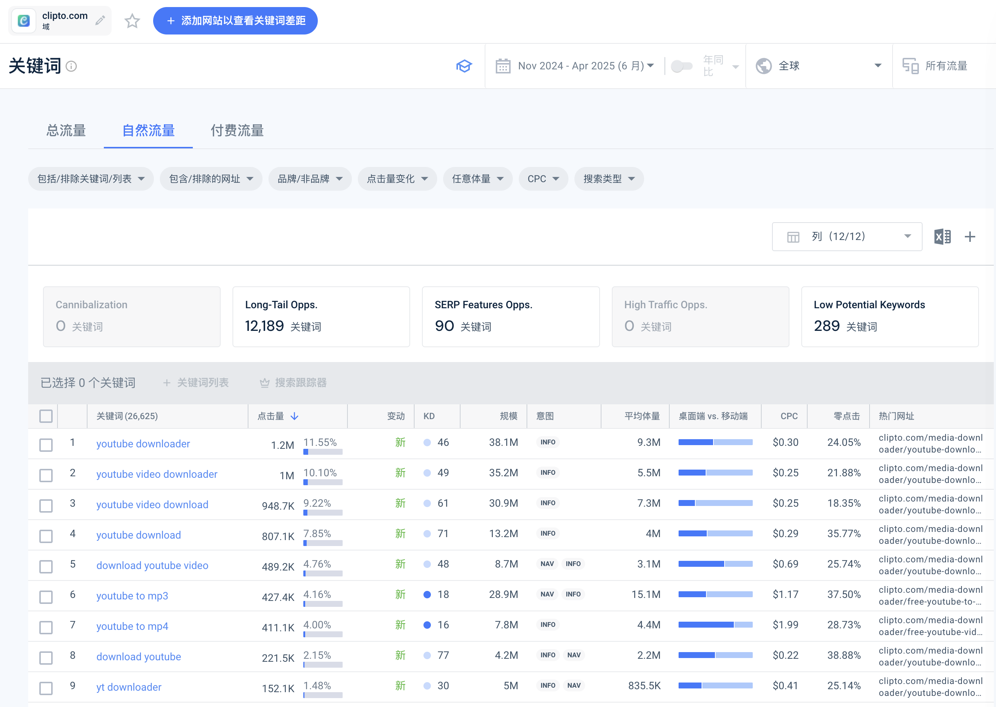Image resolution: width=996 pixels, height=707 pixels.
Task: Click desktop vs mobile bar for youtube to mp4
Action: (x=715, y=625)
